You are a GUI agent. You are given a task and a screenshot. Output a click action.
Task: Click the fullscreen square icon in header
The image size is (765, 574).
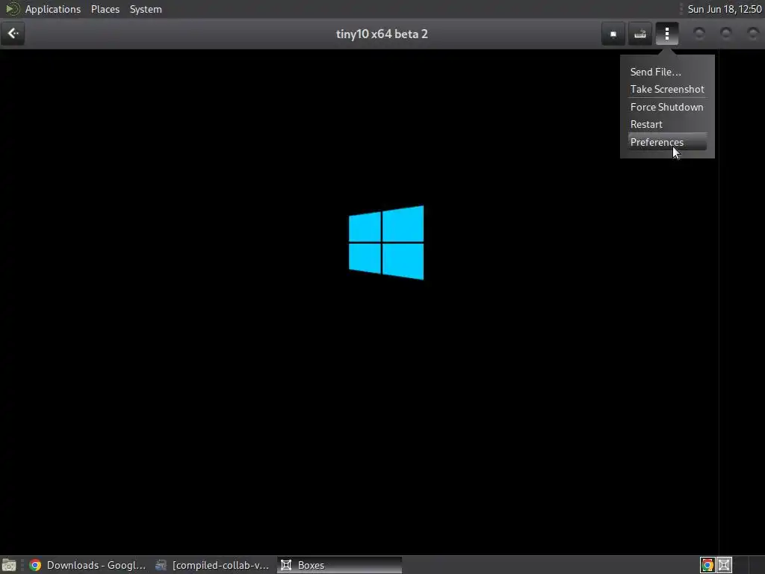point(613,34)
